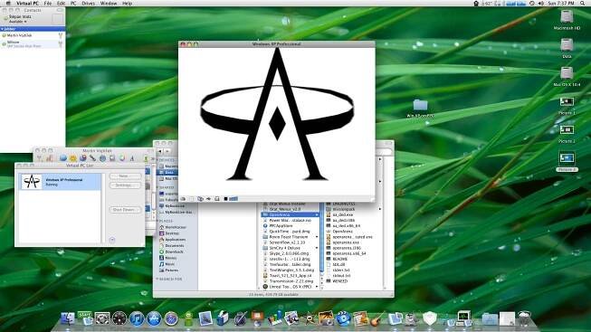This screenshot has height=332, width=591.
Task: Open Activity Monitor icon in the Dock
Action: click(463, 318)
